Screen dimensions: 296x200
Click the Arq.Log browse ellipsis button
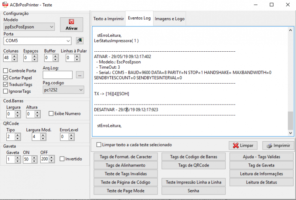tap(80, 75)
